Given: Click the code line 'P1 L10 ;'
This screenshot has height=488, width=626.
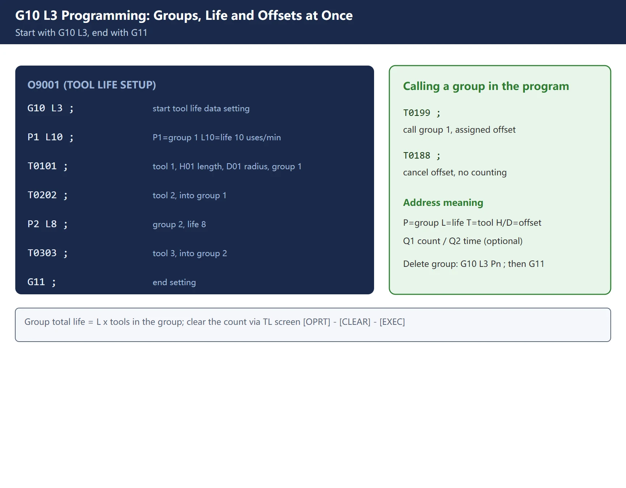Looking at the screenshot, I should (50, 137).
